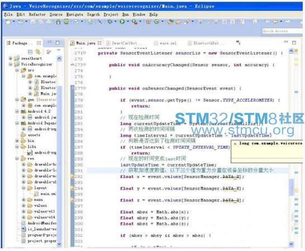Image resolution: width=305 pixels, height=251 pixels.
Task: Click the New Java Package toolbar icon
Action: [x=148, y=22]
